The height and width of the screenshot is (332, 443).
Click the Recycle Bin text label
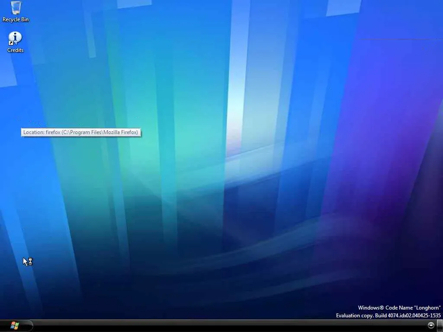point(16,19)
